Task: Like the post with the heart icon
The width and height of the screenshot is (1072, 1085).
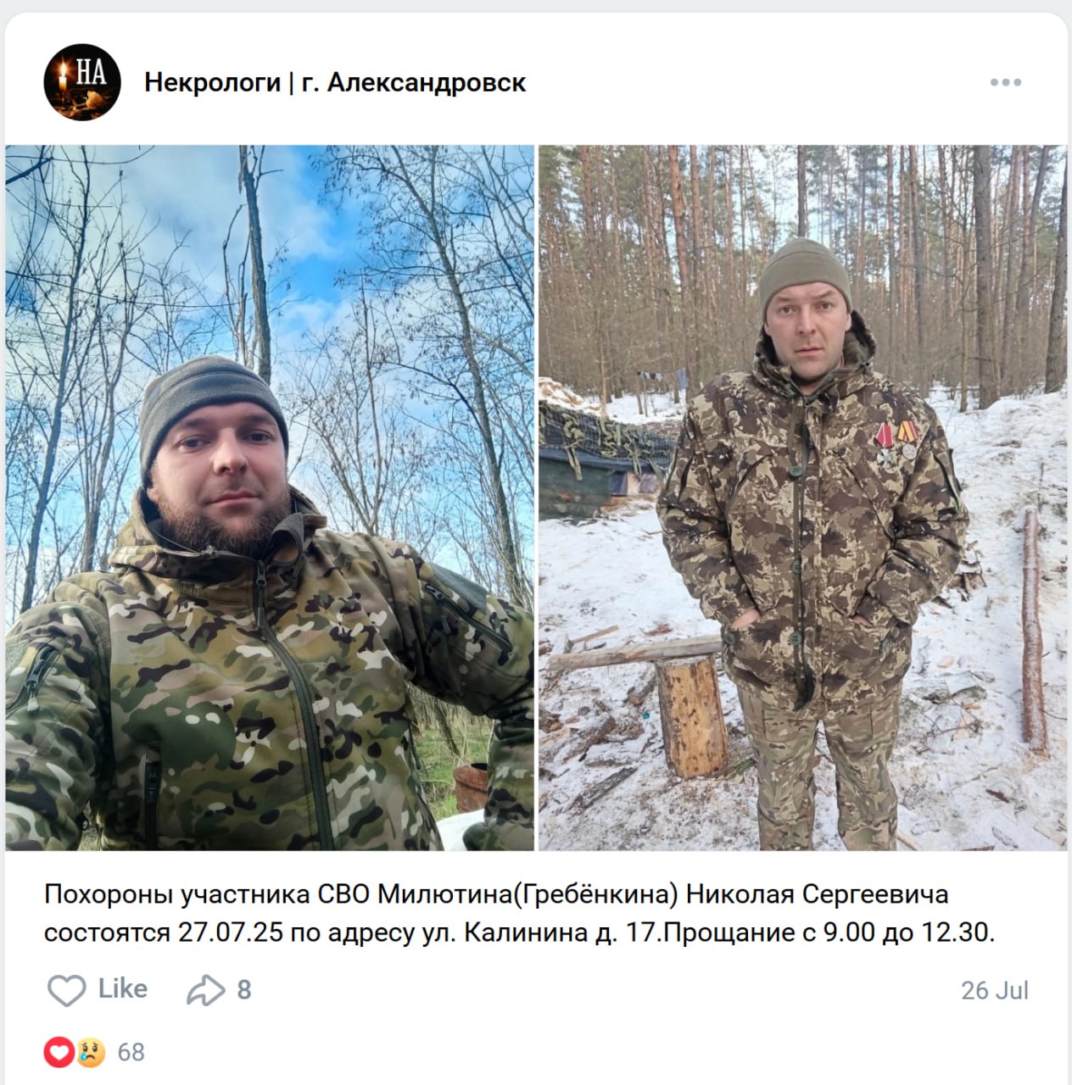Action: point(66,990)
